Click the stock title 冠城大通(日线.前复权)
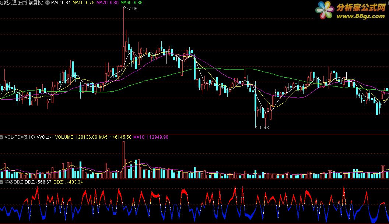Image resolution: width=389 pixels, height=224 pixels. (x=22, y=3)
